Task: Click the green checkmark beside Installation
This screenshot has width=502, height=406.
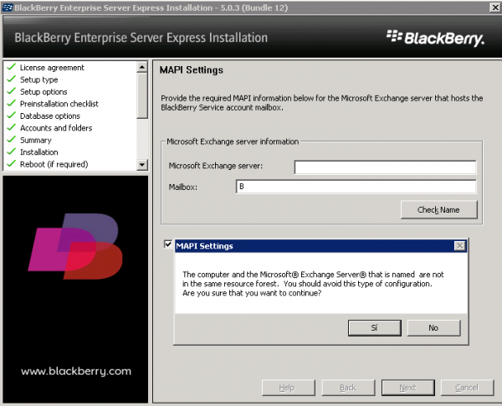Action: click(x=11, y=151)
